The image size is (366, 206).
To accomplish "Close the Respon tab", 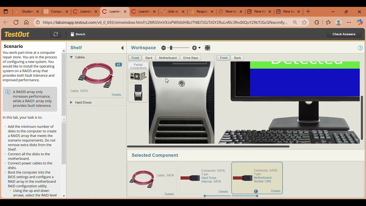I will 212,12.
